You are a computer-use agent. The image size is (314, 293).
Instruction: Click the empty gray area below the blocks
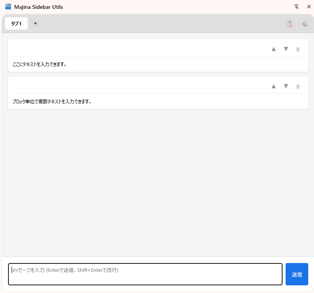157,180
